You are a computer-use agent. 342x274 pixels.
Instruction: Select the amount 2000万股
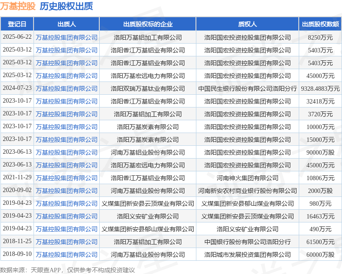click(320, 191)
